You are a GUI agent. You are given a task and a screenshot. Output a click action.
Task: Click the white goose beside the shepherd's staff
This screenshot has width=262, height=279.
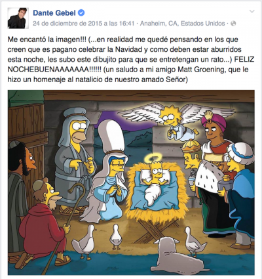(84, 242)
